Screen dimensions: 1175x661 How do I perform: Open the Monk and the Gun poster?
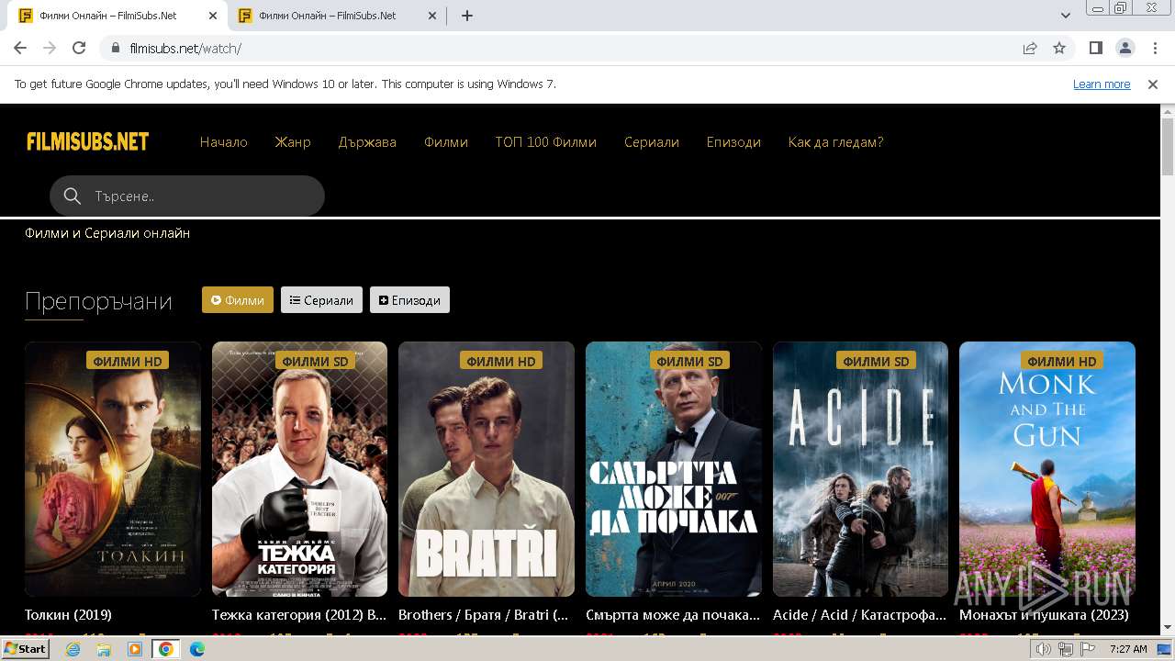1047,469
